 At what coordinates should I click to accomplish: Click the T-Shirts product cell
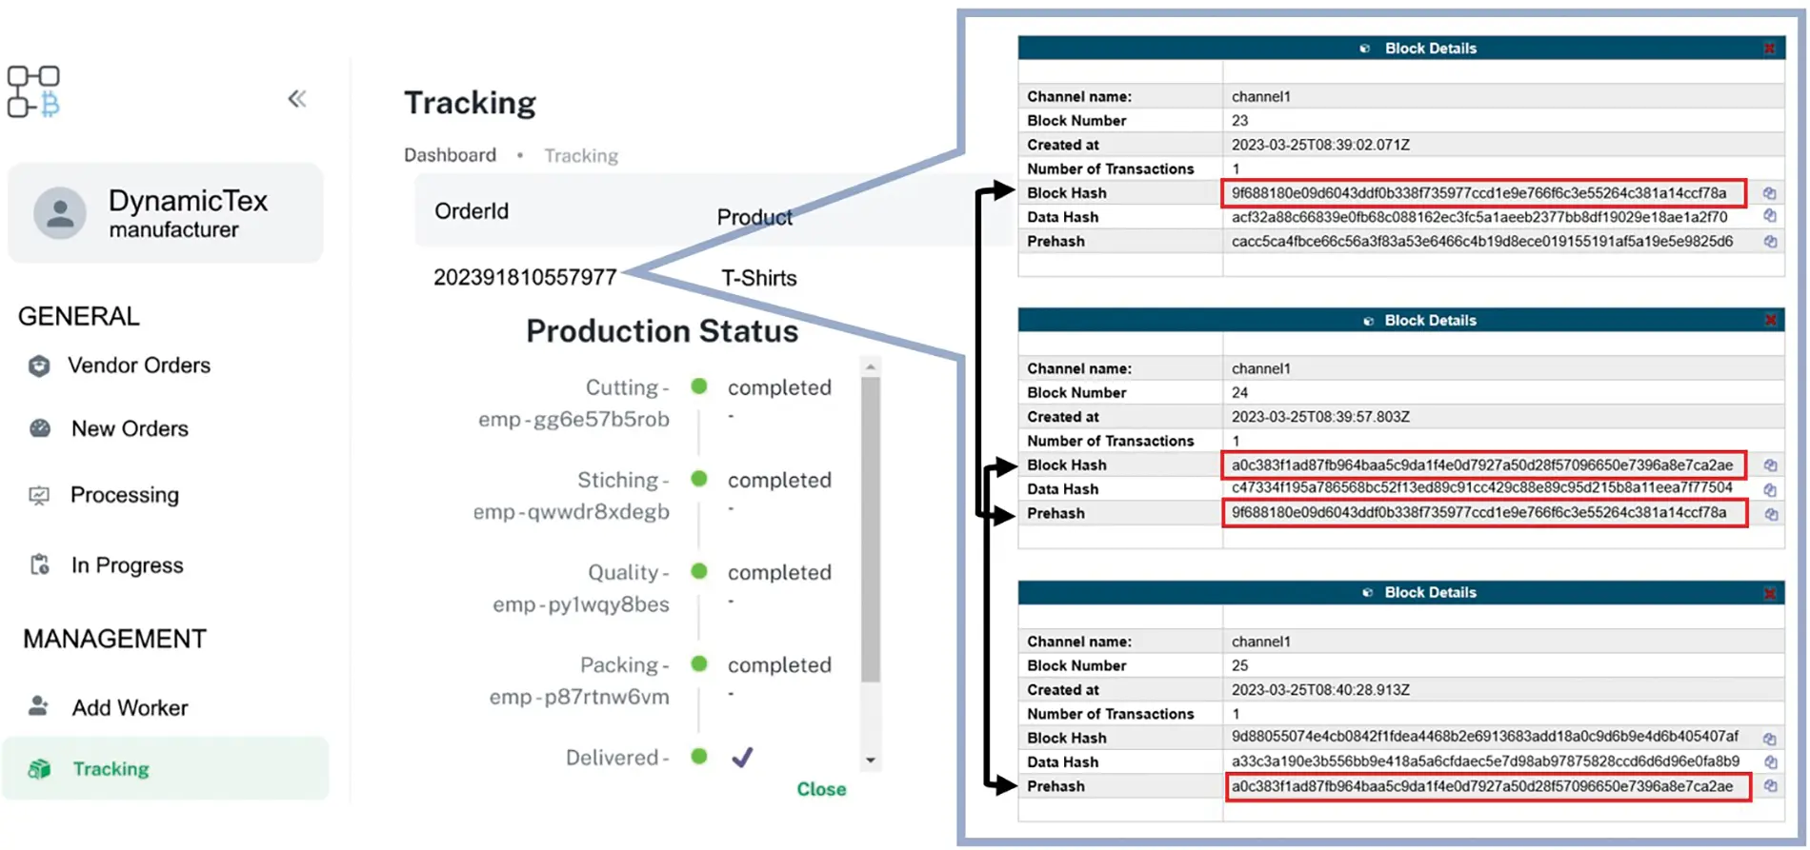point(758,278)
